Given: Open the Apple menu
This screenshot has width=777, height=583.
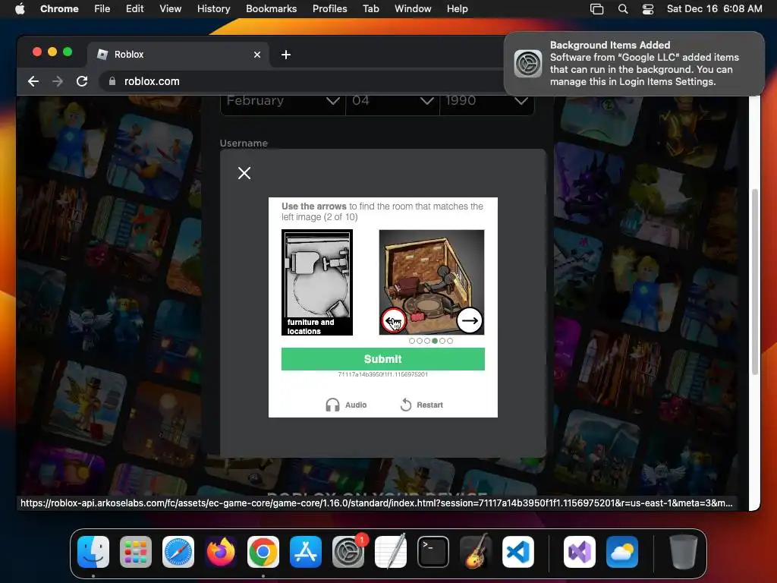Looking at the screenshot, I should (x=20, y=9).
